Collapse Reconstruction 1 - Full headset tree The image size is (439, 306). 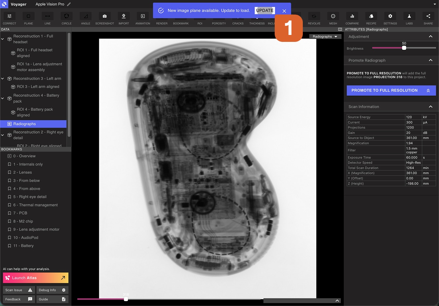(x=3, y=39)
